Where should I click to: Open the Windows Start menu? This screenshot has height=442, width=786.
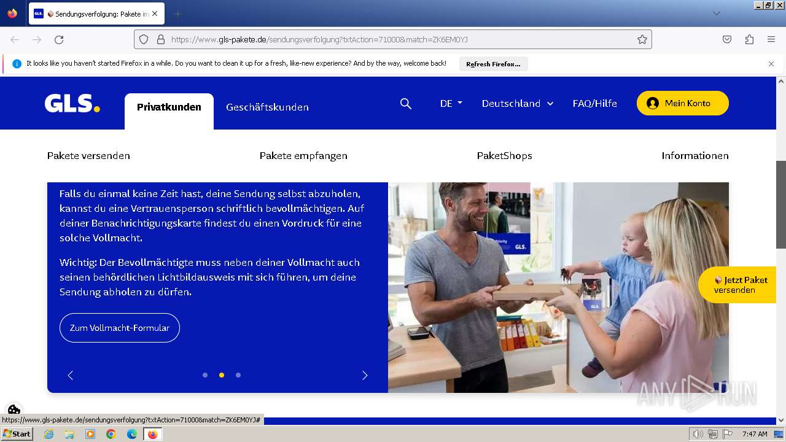click(17, 433)
